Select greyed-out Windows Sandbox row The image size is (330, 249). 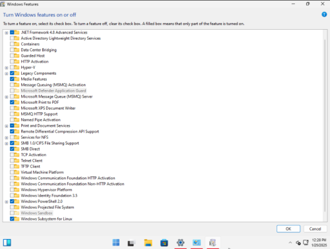click(36, 213)
